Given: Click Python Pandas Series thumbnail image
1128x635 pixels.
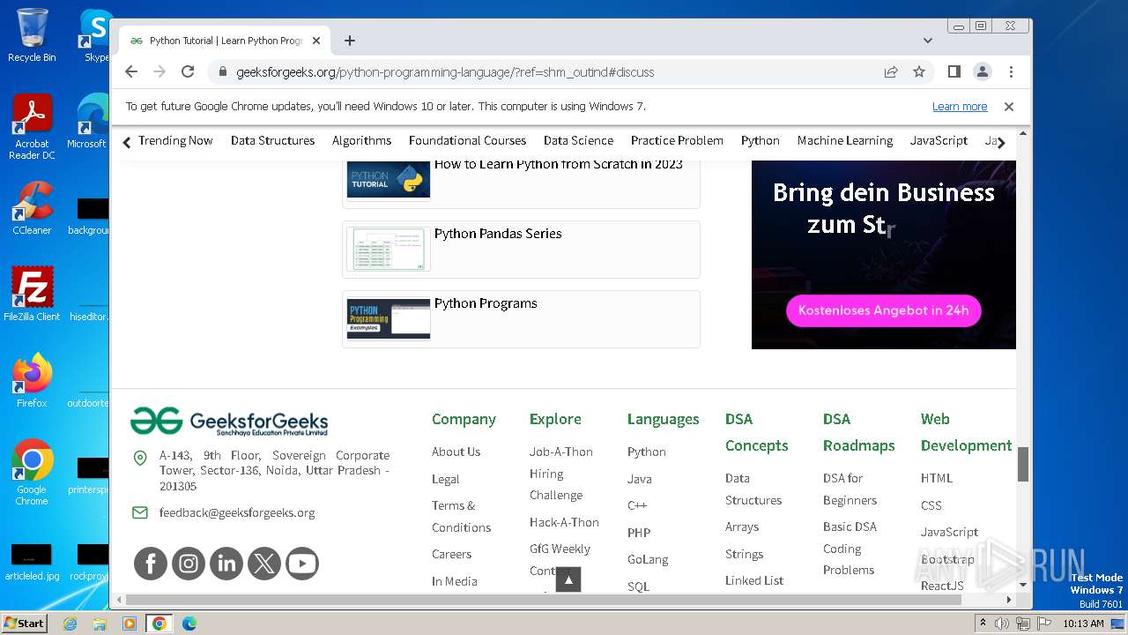Looking at the screenshot, I should 389,250.
